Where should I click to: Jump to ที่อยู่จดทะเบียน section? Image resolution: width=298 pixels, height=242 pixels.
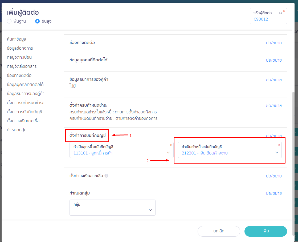pyautogui.click(x=19, y=57)
